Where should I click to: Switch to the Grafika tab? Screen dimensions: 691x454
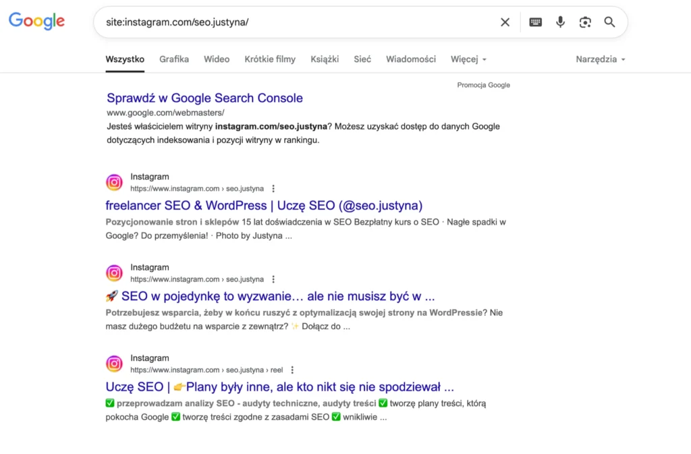point(174,59)
